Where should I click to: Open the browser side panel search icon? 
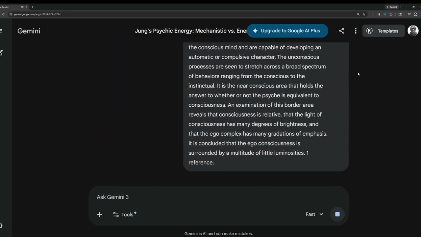tap(400, 14)
